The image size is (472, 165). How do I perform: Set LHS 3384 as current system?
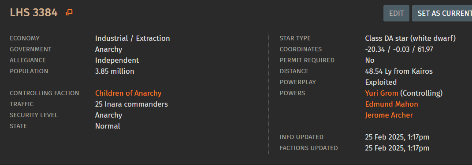[442, 14]
